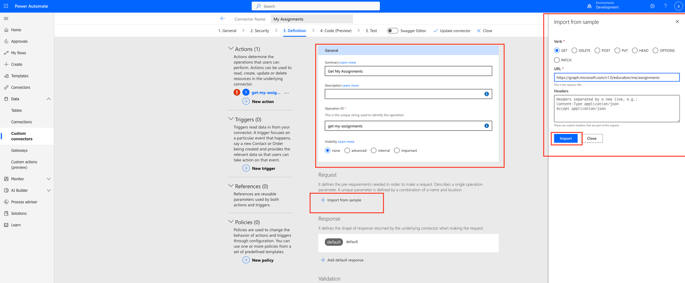Click the top Search box

tap(315, 6)
